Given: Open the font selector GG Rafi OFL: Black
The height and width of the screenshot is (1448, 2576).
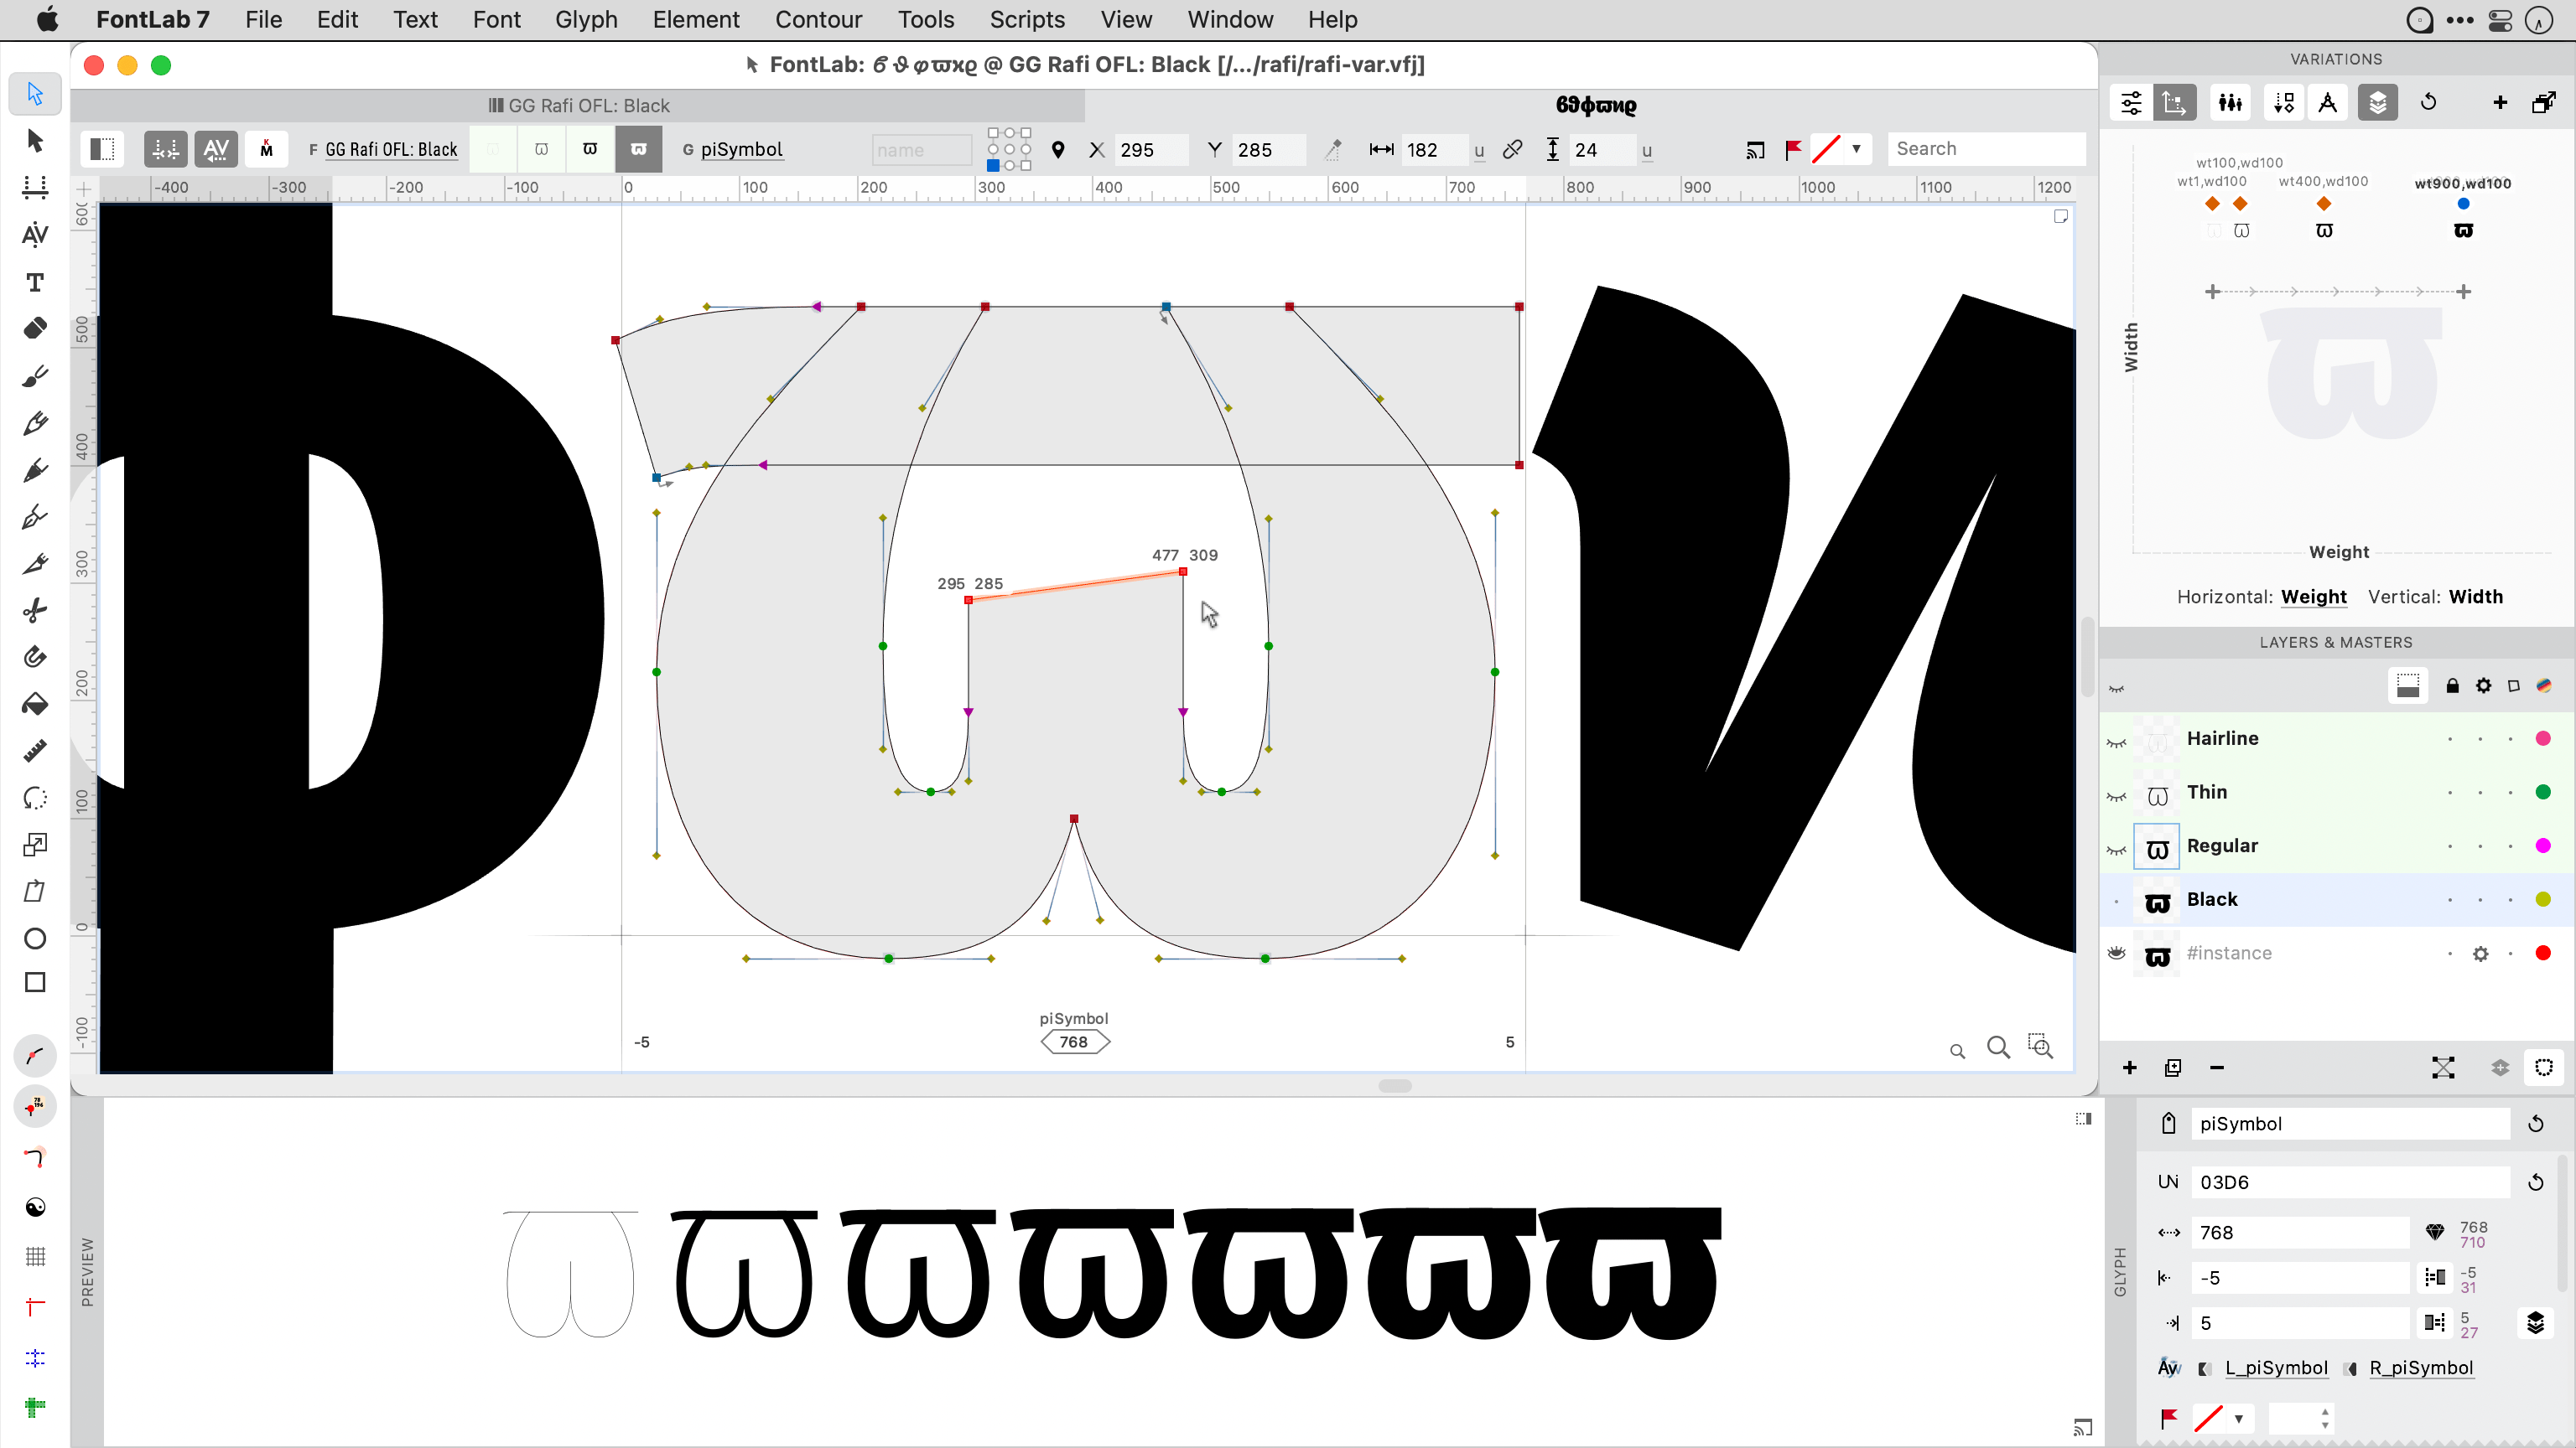Looking at the screenshot, I should pos(391,149).
